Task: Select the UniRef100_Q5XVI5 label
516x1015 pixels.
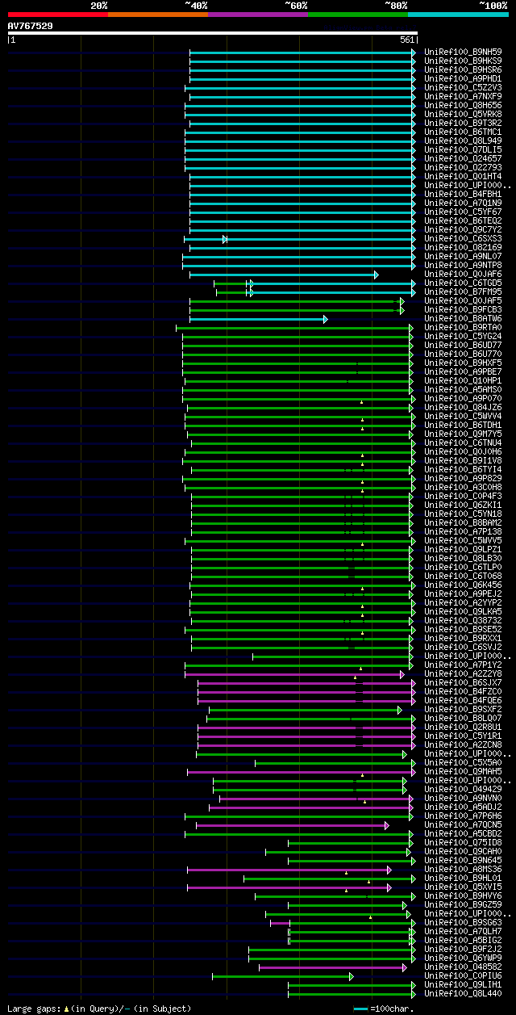Action: (x=463, y=887)
